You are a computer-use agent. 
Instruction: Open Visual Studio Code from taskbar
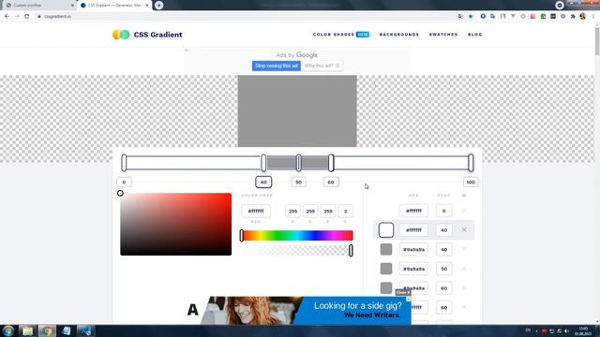pyautogui.click(x=85, y=330)
